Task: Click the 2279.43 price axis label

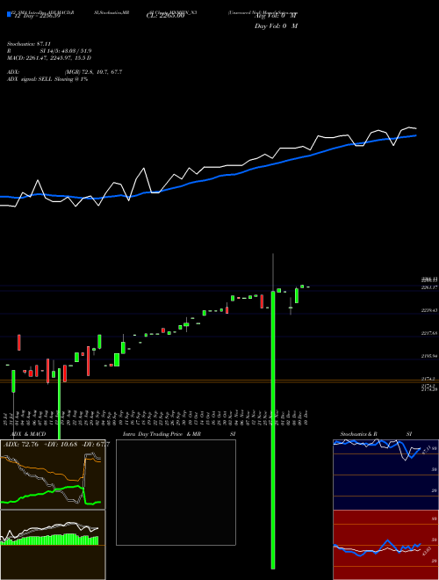Action: click(x=429, y=311)
